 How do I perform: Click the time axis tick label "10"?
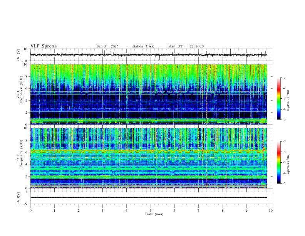coord(271,211)
